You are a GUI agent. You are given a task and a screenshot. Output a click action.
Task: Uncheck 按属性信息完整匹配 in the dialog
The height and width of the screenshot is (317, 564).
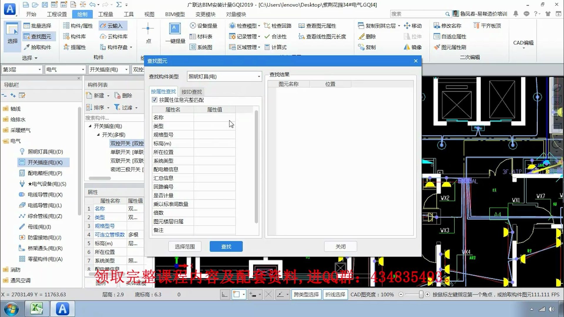coord(155,100)
